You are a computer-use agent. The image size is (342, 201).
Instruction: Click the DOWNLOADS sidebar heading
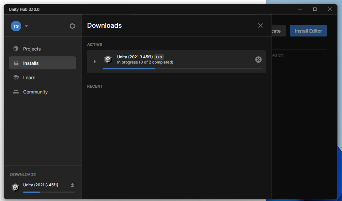pyautogui.click(x=23, y=174)
